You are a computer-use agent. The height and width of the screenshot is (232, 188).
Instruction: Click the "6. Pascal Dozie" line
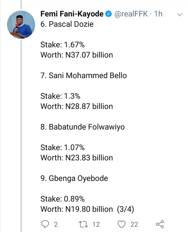click(67, 24)
